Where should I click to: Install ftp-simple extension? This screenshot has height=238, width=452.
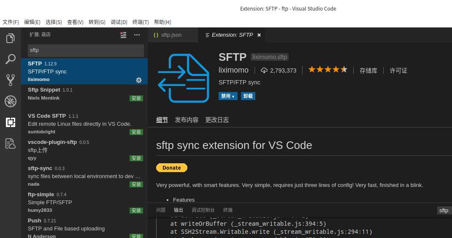136,210
